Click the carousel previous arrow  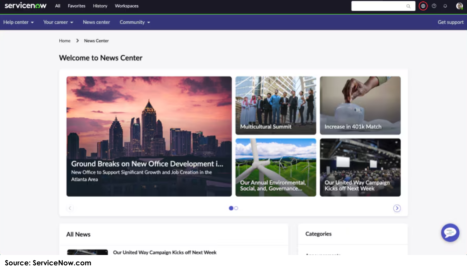coord(70,208)
